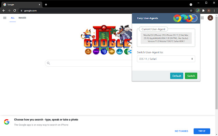
Task: Click the tab-search dropdown icon in title bar
Action: coord(191,4)
